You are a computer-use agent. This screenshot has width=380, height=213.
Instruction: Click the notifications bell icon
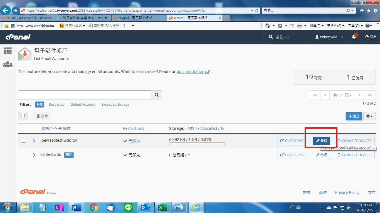(x=354, y=37)
